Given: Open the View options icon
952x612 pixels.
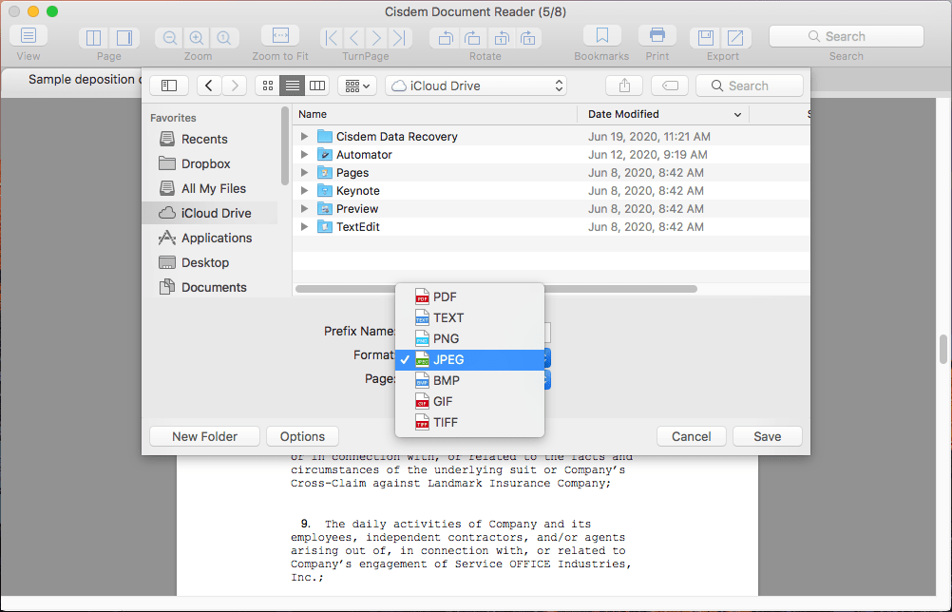Looking at the screenshot, I should pyautogui.click(x=28, y=36).
